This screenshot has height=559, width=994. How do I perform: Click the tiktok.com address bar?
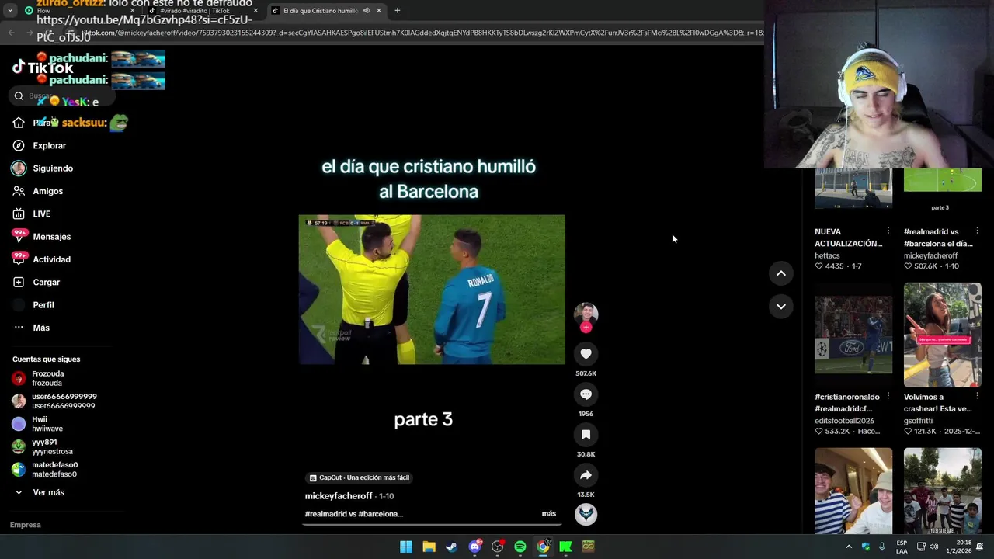(423, 33)
